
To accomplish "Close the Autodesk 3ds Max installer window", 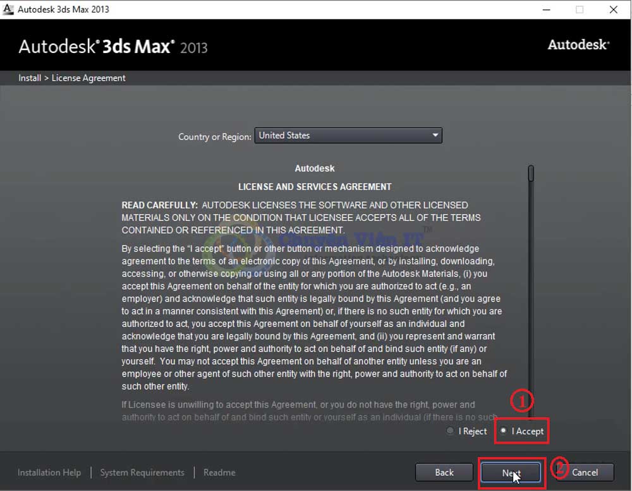I will [613, 9].
